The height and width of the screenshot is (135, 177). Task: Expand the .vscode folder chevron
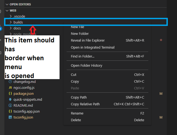click(11, 16)
